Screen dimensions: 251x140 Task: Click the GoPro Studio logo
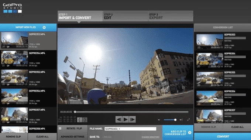point(13,8)
